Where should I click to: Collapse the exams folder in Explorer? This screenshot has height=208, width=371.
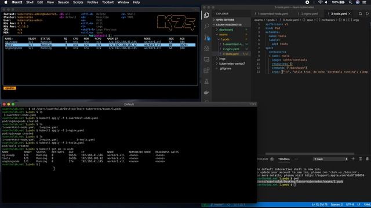[x=223, y=35]
